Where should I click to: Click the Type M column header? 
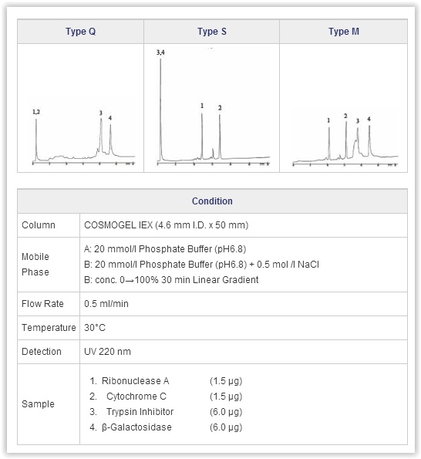pyautogui.click(x=343, y=32)
